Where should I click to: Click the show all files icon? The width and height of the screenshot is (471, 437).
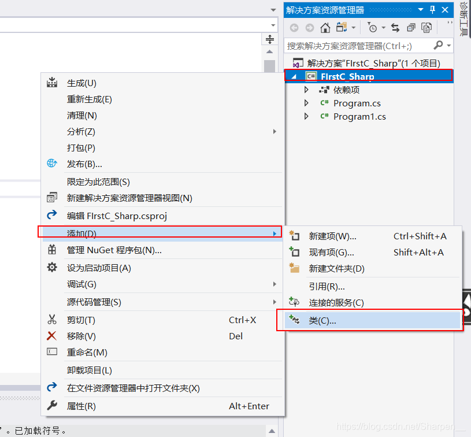click(427, 28)
